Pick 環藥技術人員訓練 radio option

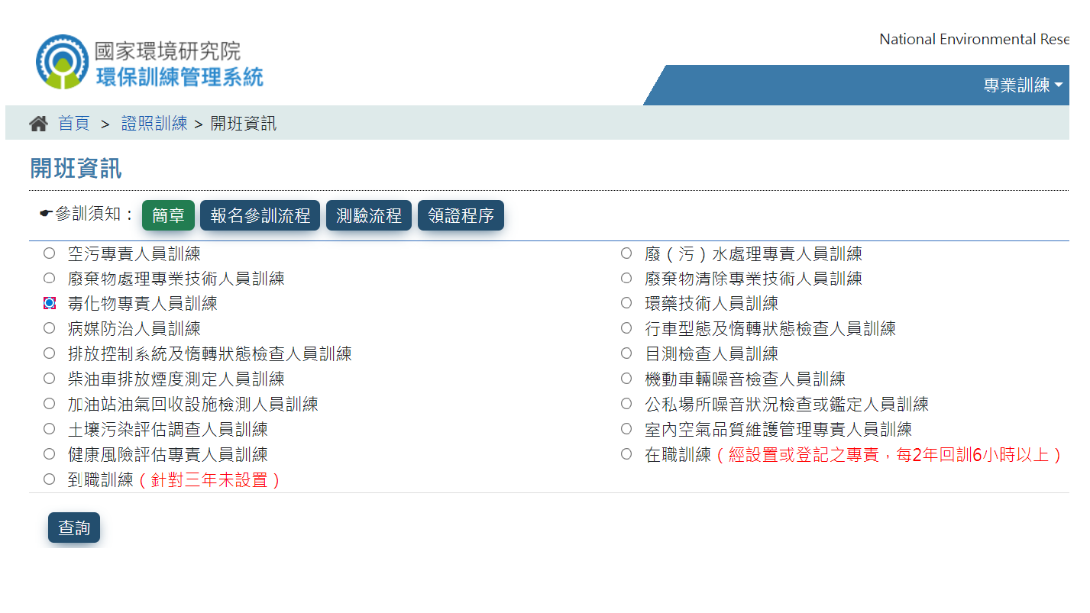[626, 303]
